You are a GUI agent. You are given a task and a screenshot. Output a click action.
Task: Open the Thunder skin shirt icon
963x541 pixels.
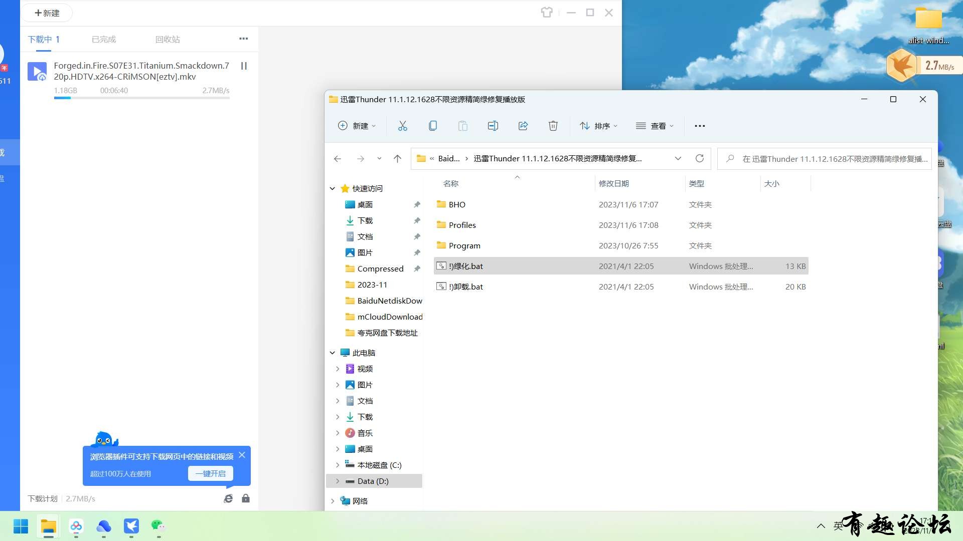point(547,13)
